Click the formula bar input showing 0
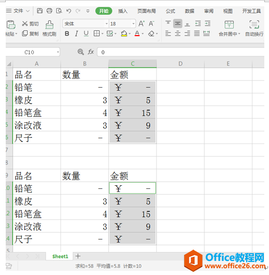This screenshot has height=275, width=269. tap(181, 52)
